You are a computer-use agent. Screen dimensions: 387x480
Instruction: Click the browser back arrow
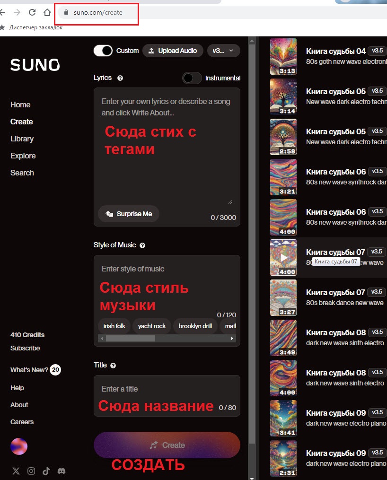coord(2,13)
